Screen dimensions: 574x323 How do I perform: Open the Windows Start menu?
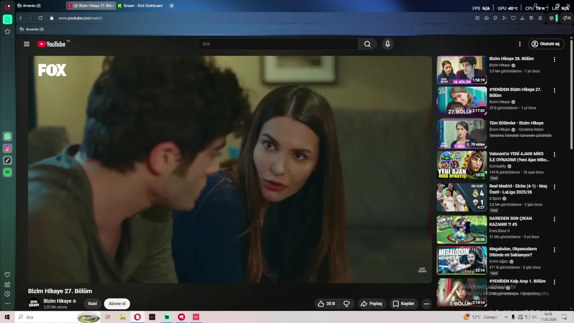pyautogui.click(x=7, y=317)
